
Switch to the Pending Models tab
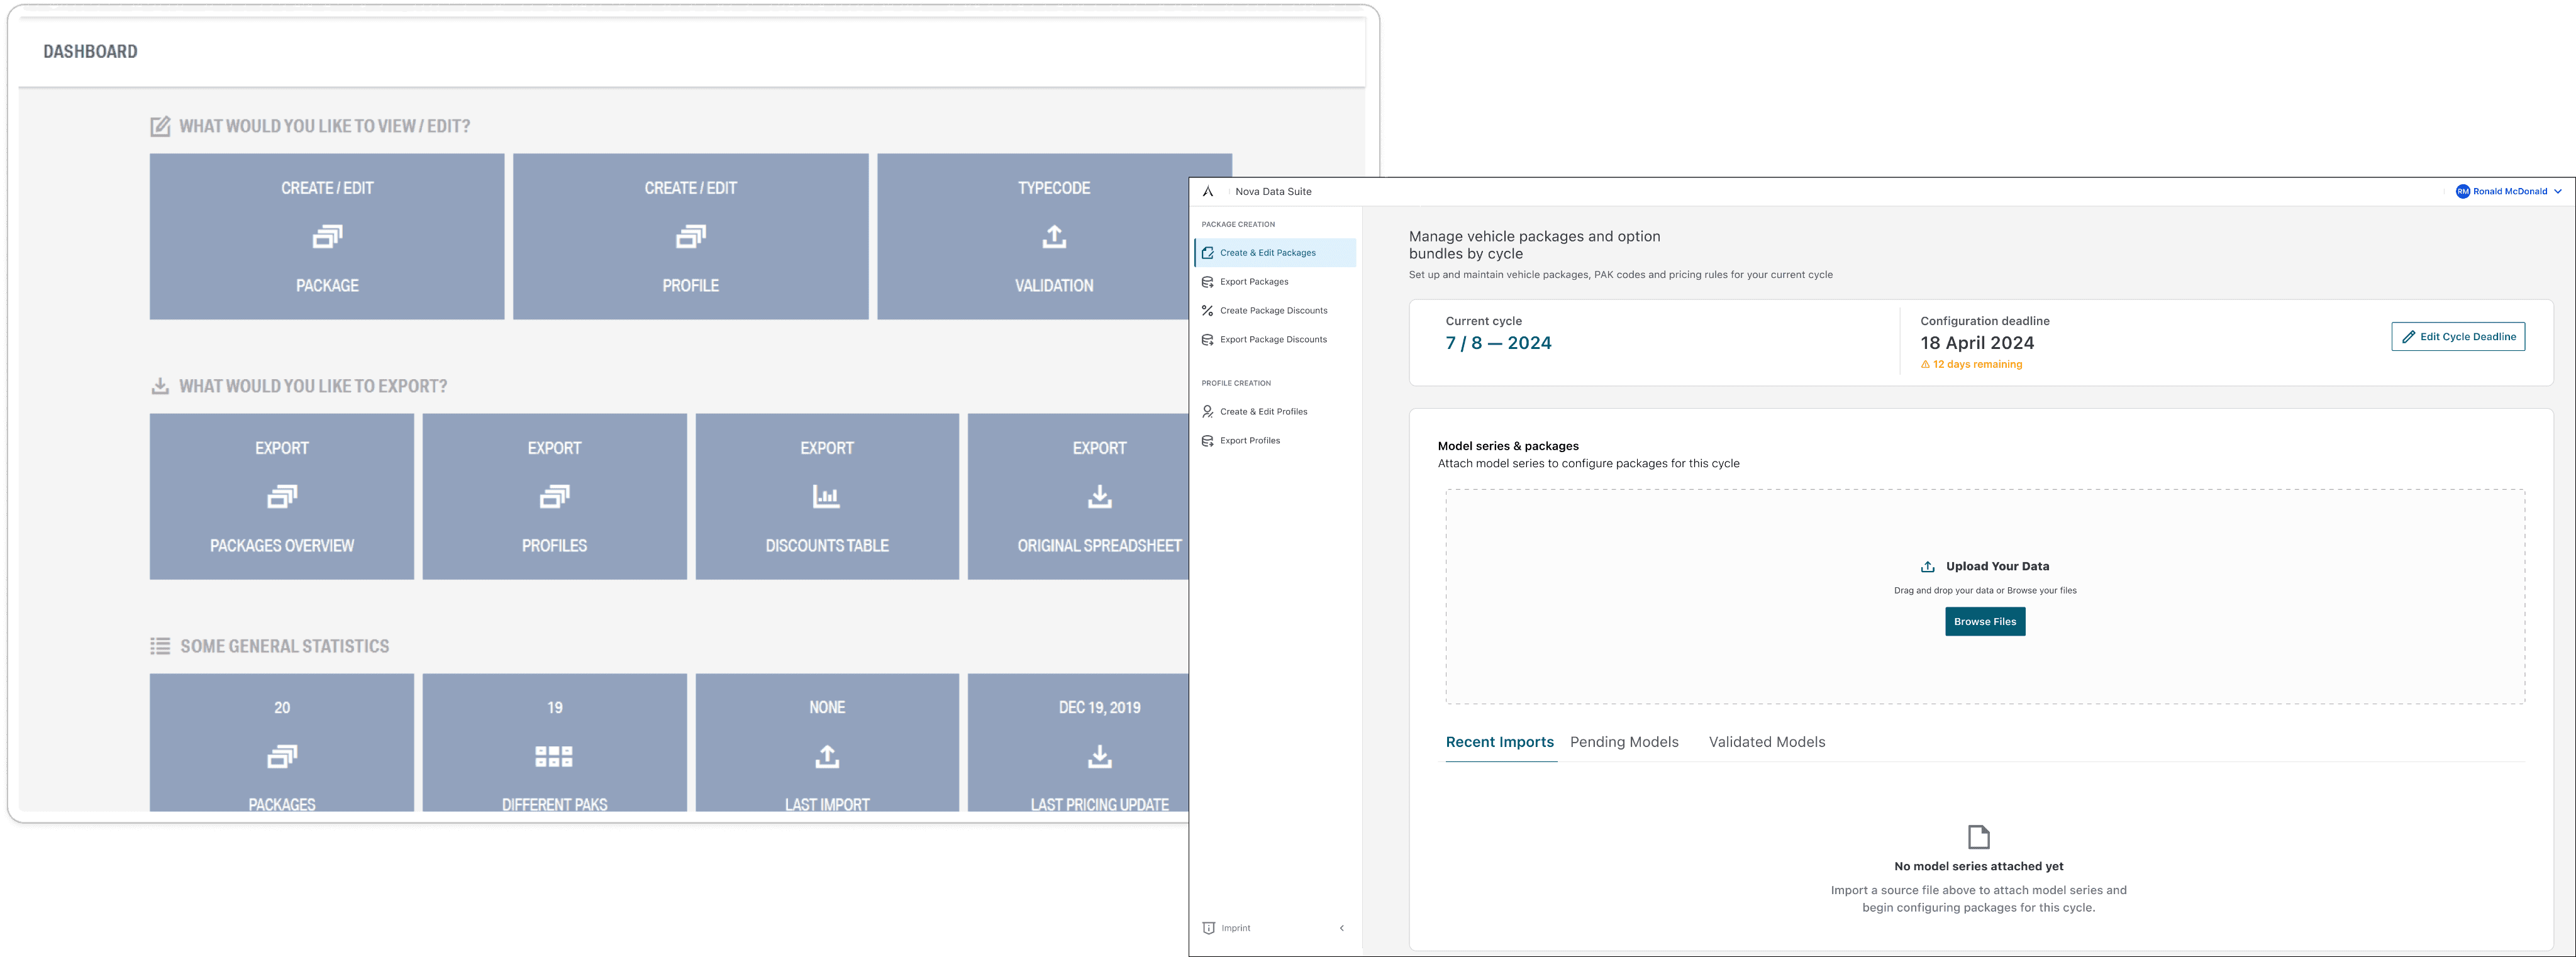1624,742
